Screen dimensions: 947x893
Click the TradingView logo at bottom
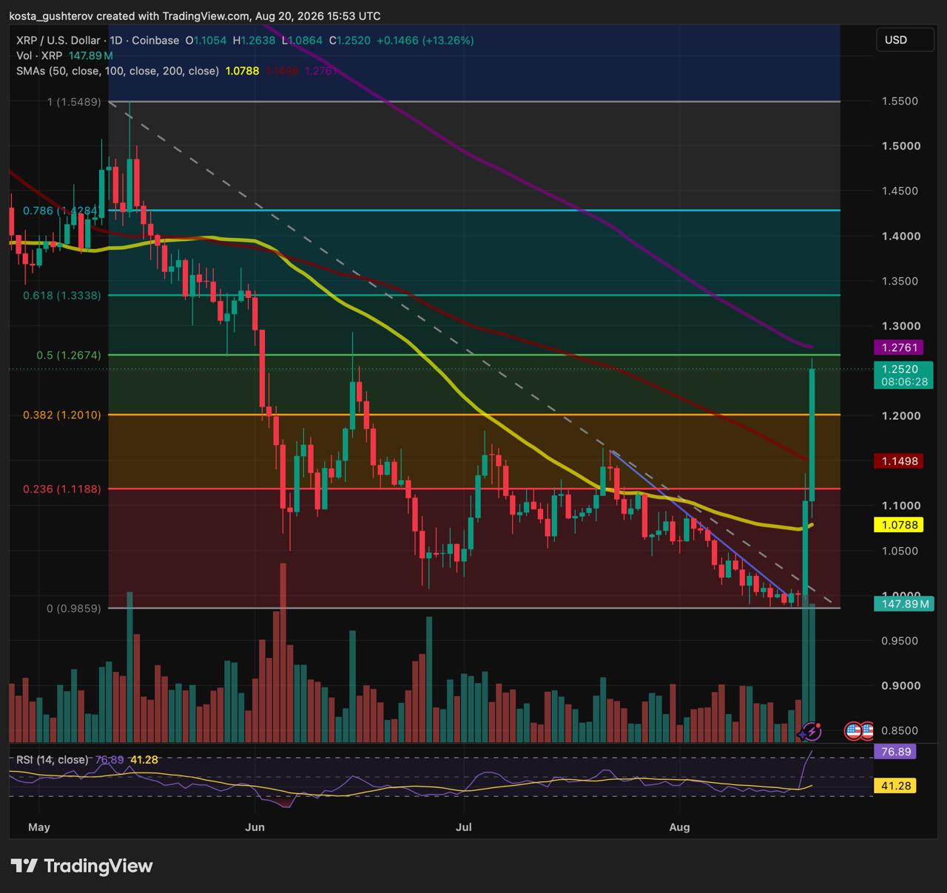click(x=81, y=866)
